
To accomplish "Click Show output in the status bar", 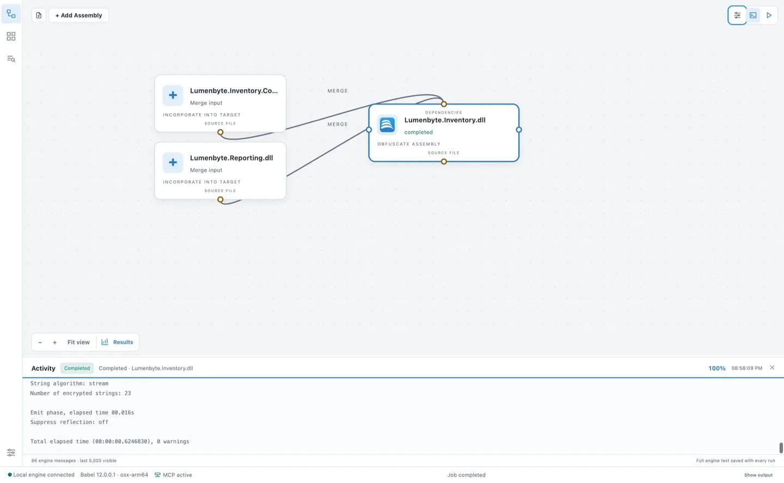I will pyautogui.click(x=758, y=475).
